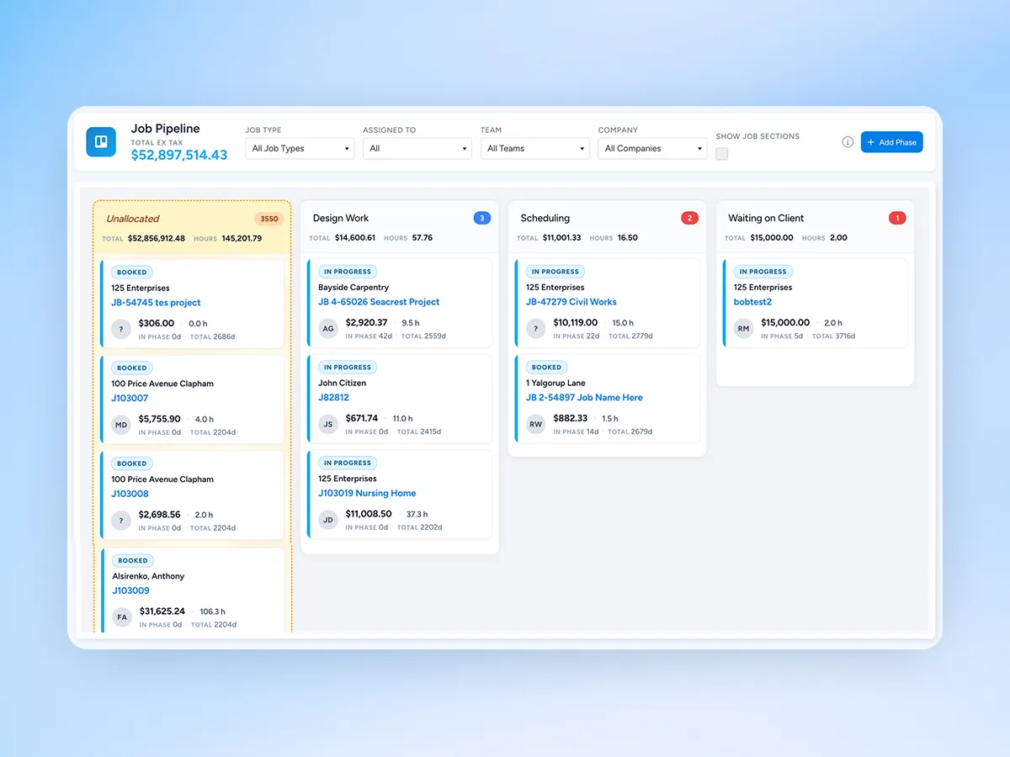Open the JB-47279 Civil Works link
This screenshot has width=1010, height=757.
571,302
